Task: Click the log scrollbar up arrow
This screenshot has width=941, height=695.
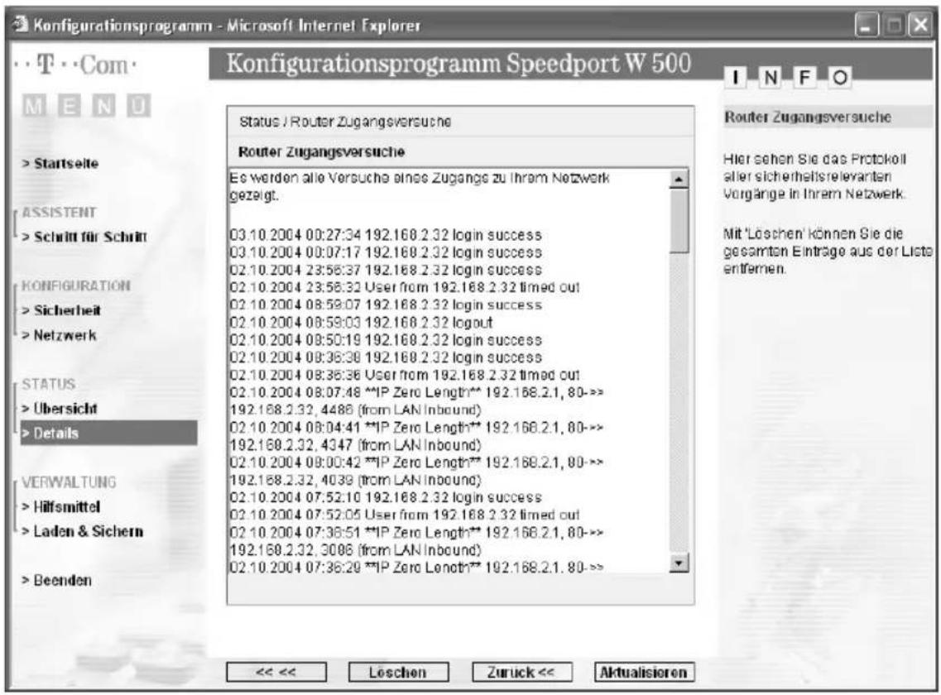Action: (x=679, y=179)
